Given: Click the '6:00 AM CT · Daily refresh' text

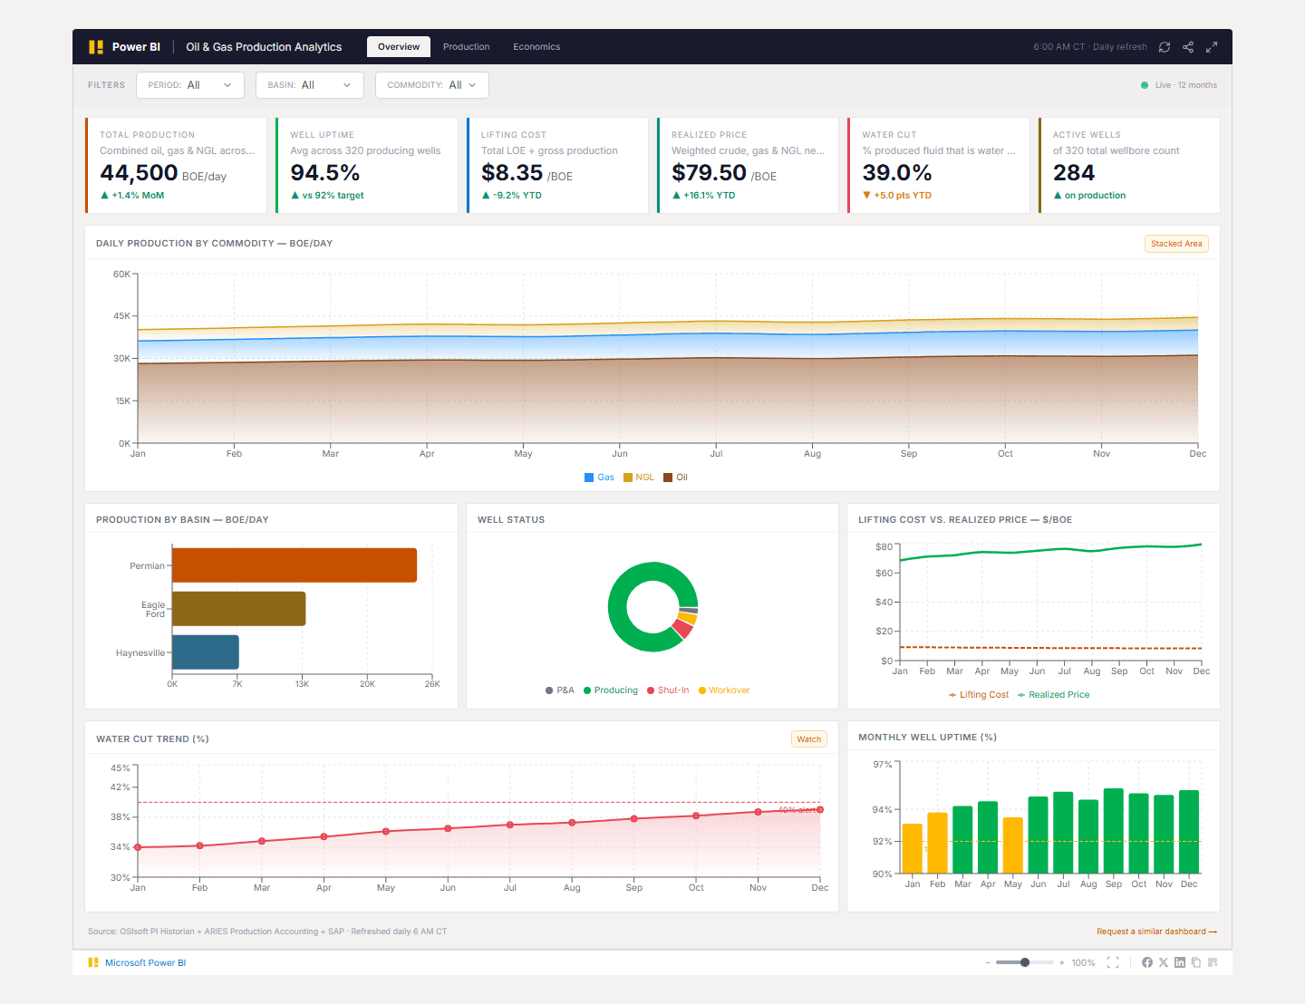Looking at the screenshot, I should pos(1090,47).
